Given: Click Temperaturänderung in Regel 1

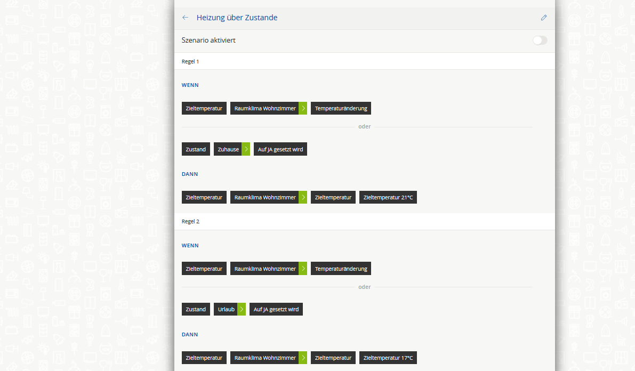Looking at the screenshot, I should [341, 108].
